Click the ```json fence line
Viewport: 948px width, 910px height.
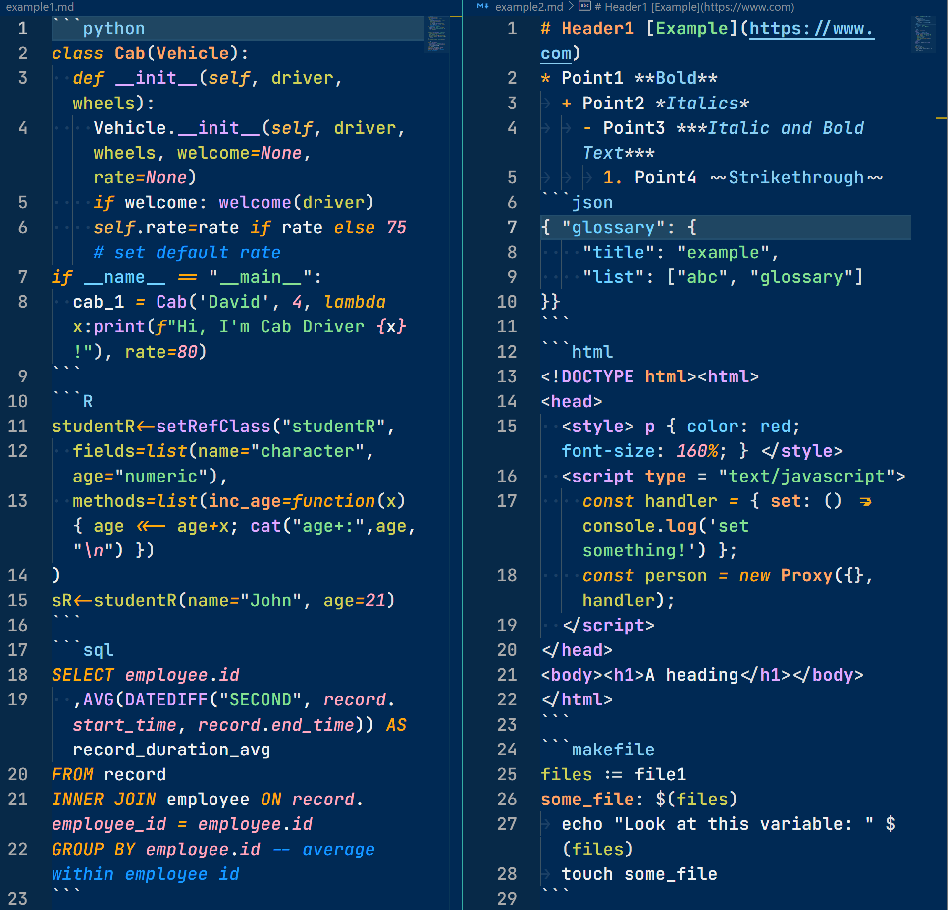click(x=577, y=202)
